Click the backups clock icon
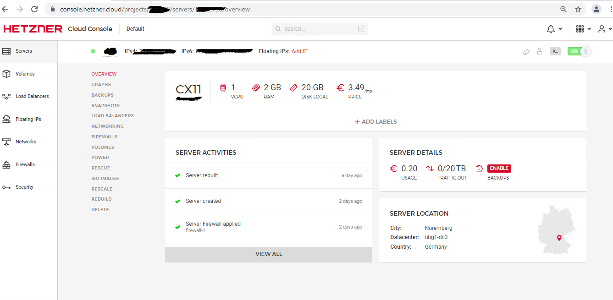 point(480,169)
